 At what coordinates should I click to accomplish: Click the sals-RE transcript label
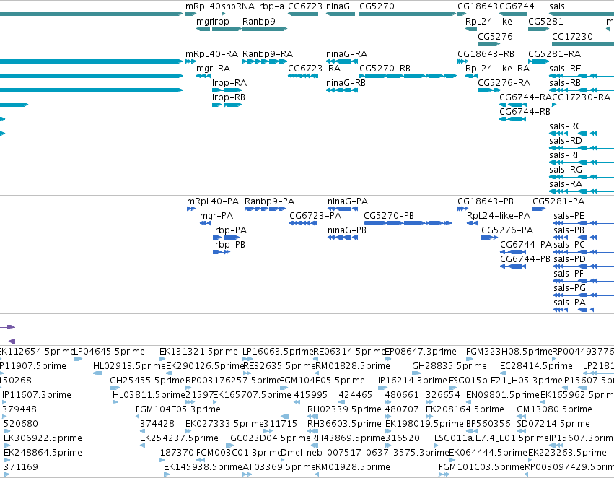point(565,69)
